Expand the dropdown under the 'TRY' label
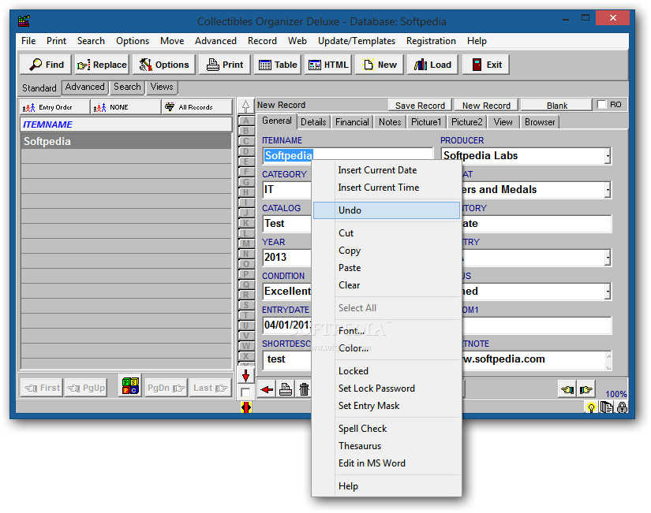 [608, 258]
